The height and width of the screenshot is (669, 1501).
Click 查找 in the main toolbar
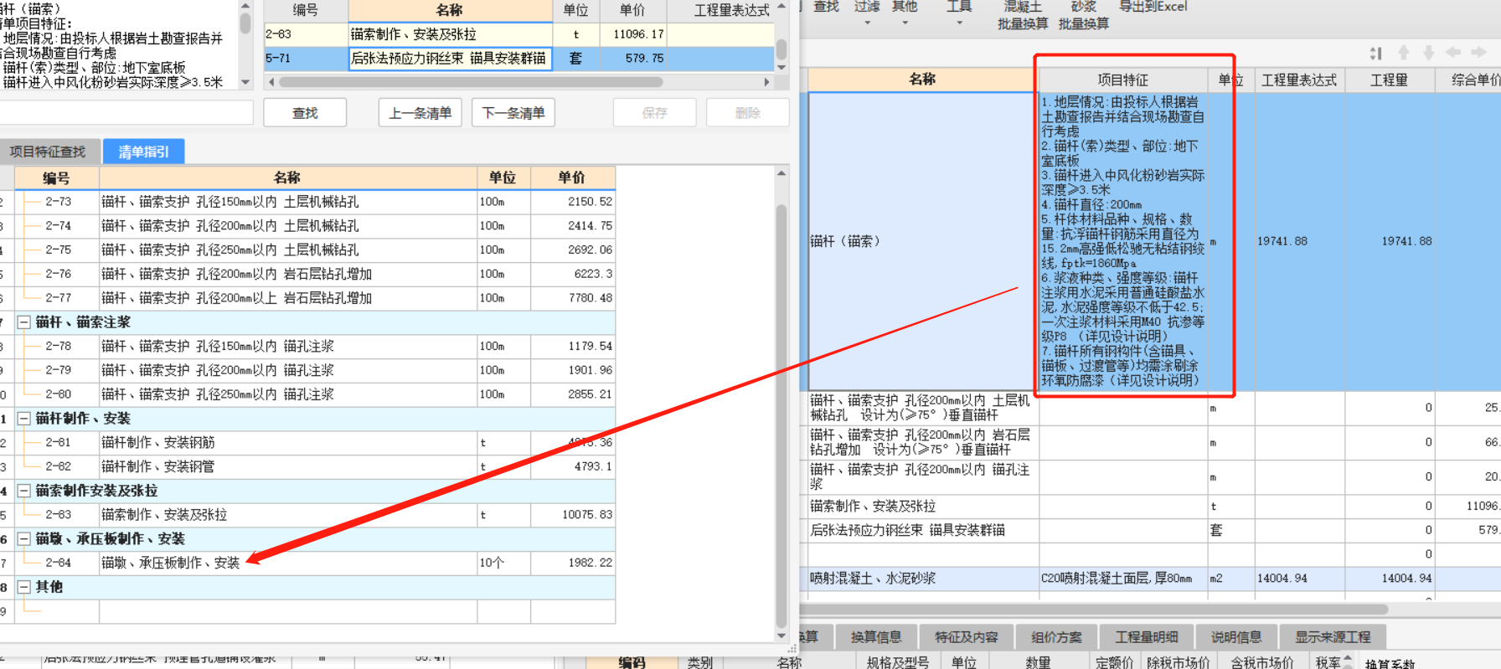[x=826, y=7]
